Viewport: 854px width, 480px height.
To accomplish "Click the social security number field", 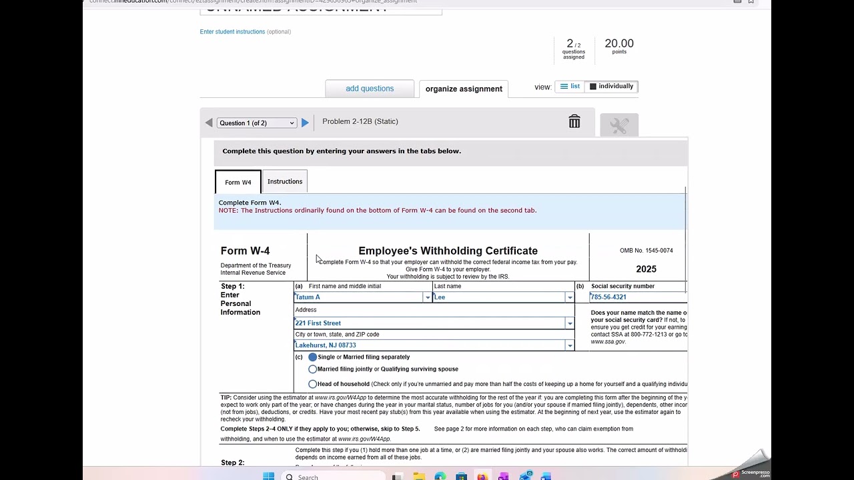I will pyautogui.click(x=638, y=297).
